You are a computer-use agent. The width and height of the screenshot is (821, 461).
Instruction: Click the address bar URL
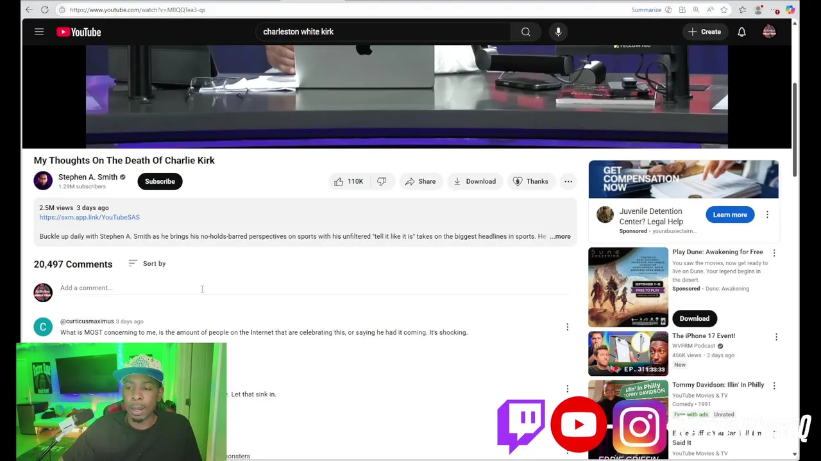pos(137,10)
